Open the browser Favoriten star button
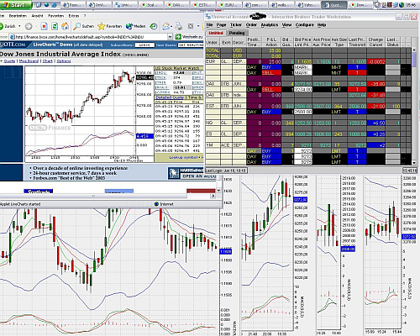 110,26
